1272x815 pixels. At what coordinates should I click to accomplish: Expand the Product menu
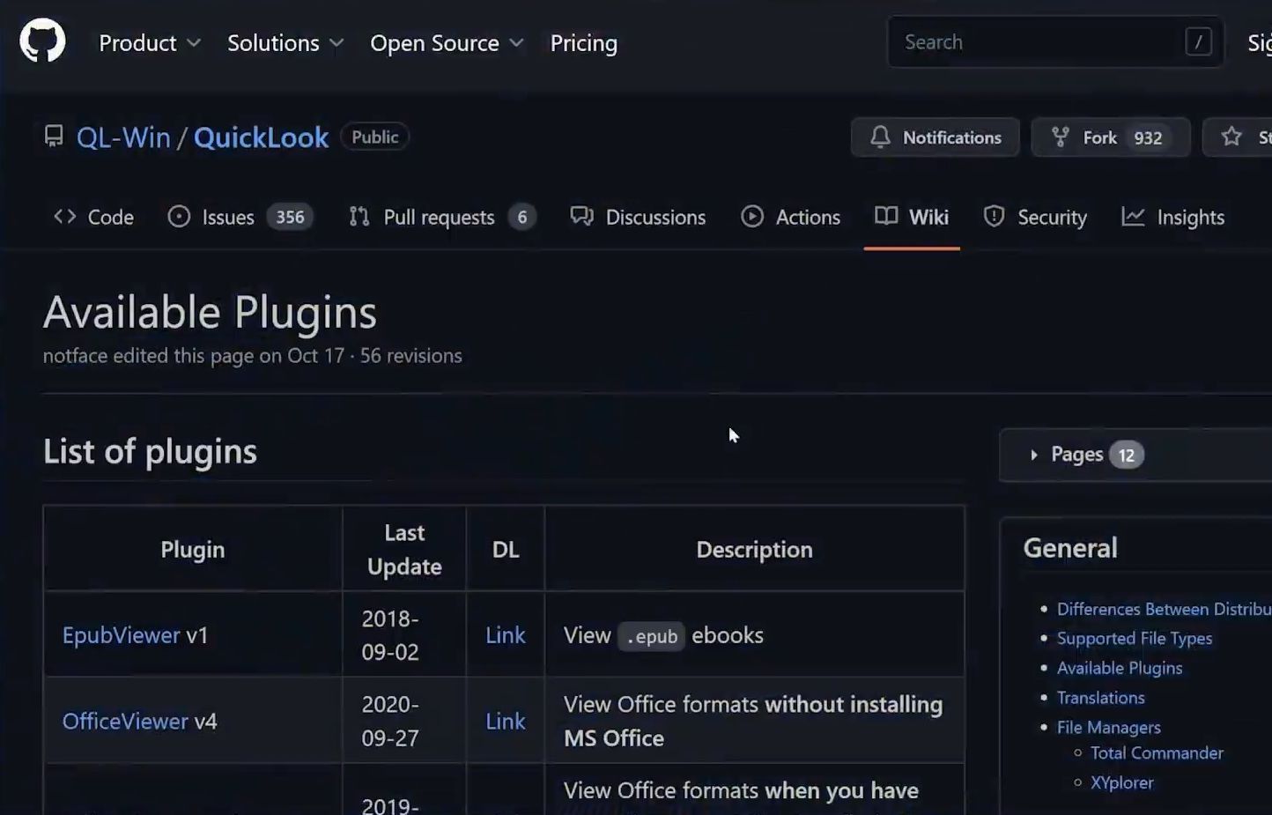coord(150,42)
